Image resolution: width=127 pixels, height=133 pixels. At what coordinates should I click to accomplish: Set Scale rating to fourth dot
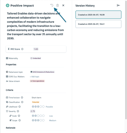41,116
